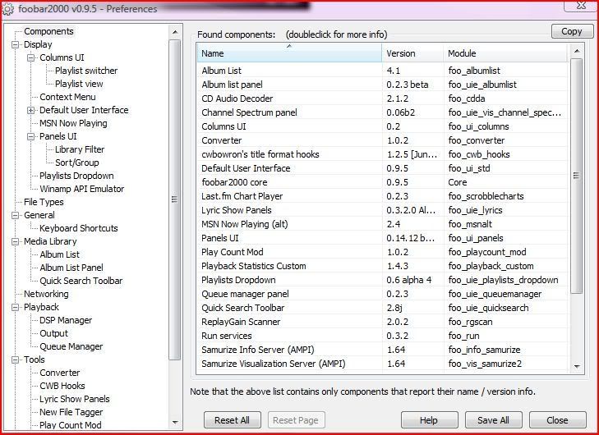599x435 pixels.
Task: Select Album List Panel tree item
Action: (71, 268)
